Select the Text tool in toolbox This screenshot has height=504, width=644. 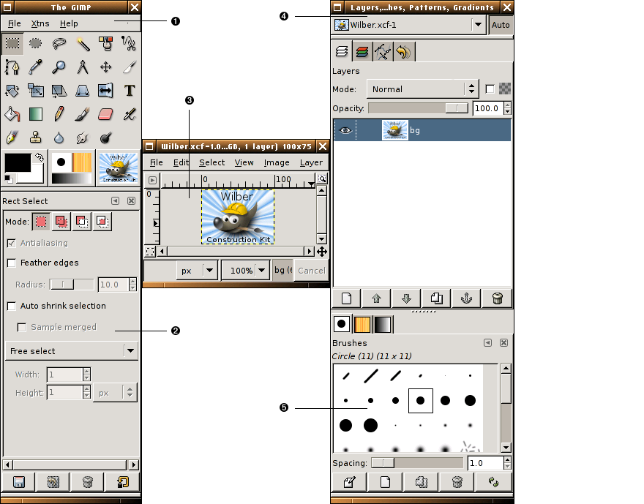coord(130,91)
